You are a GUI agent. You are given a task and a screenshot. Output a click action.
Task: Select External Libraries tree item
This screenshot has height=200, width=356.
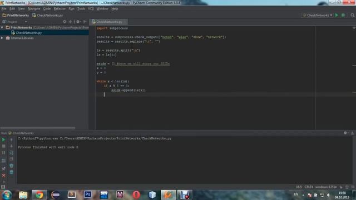(x=22, y=38)
